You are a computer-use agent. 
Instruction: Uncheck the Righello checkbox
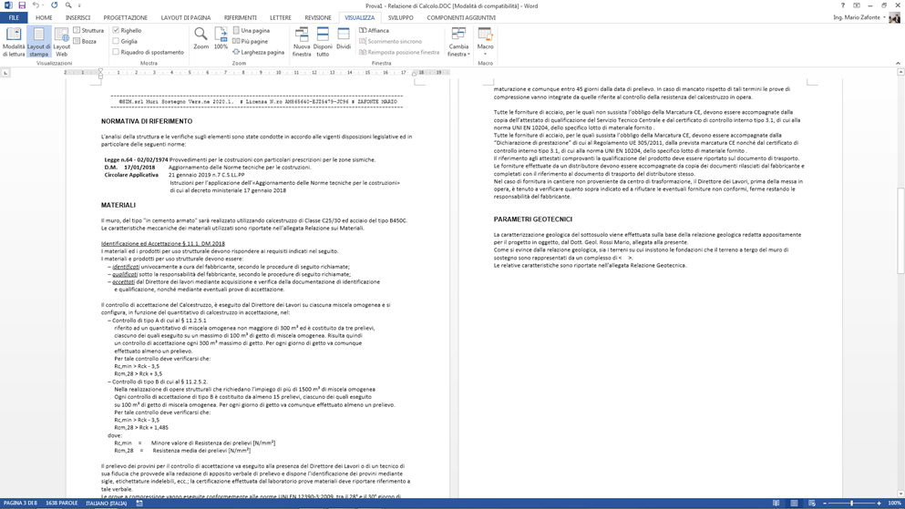(x=116, y=30)
